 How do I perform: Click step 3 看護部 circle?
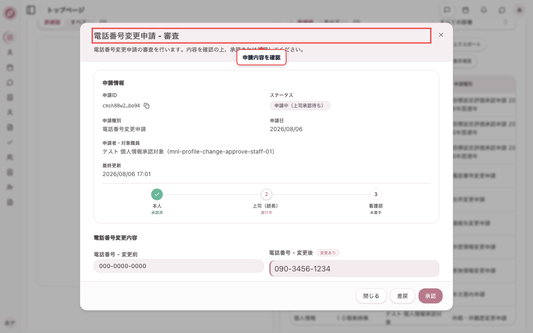click(x=376, y=194)
